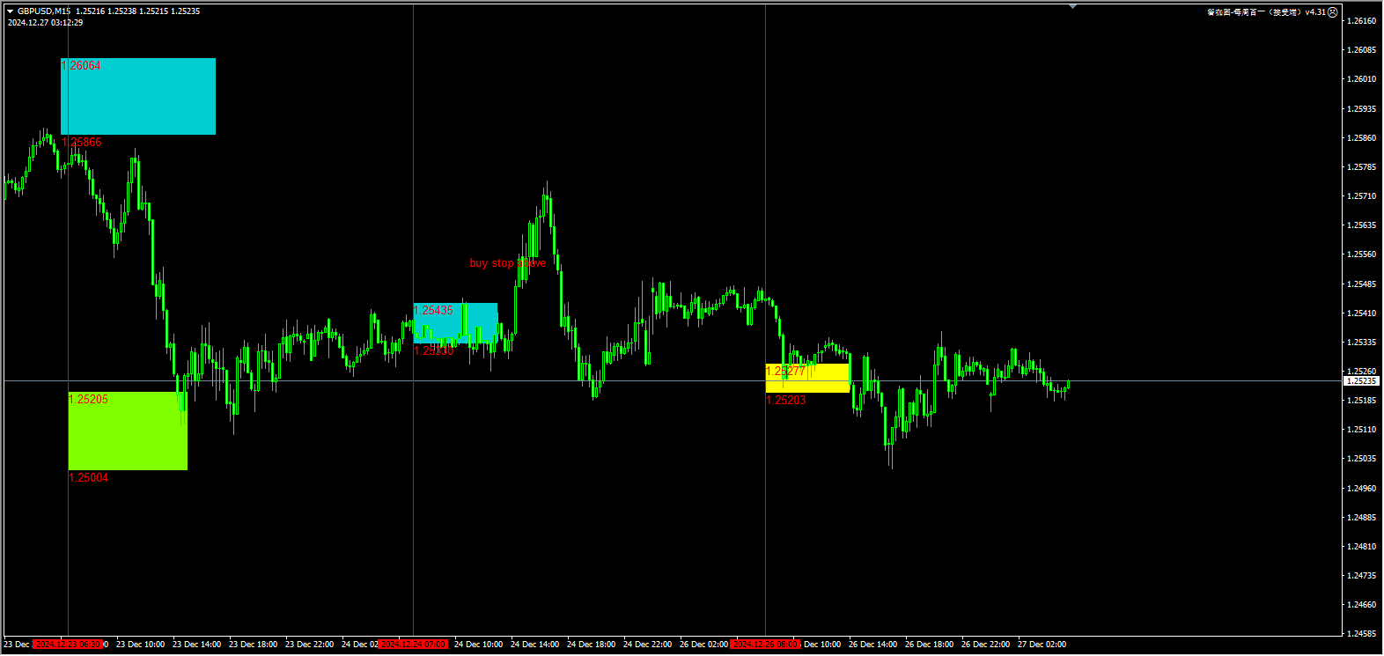1384x656 pixels.
Task: Click the 1.26160 value on price scale
Action: [x=1361, y=21]
